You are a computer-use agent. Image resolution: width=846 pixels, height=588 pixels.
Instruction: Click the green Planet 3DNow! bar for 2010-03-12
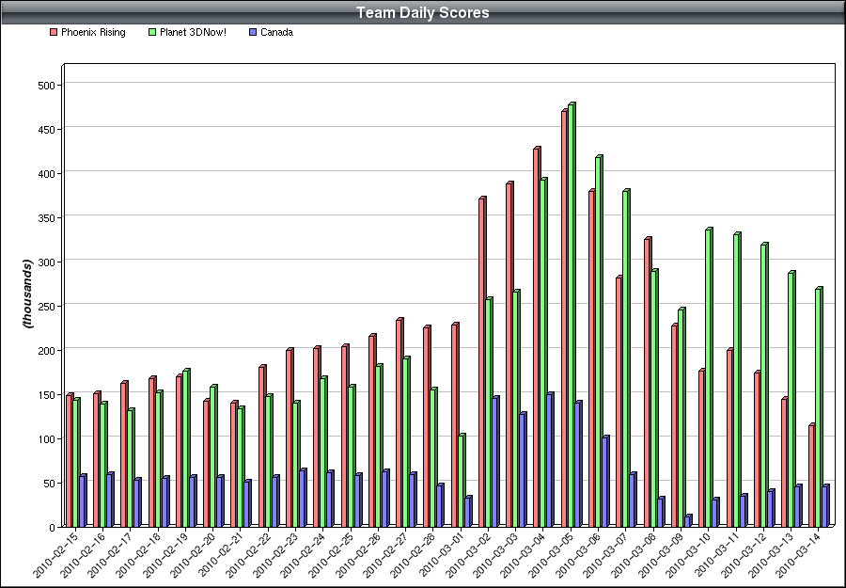[764, 385]
